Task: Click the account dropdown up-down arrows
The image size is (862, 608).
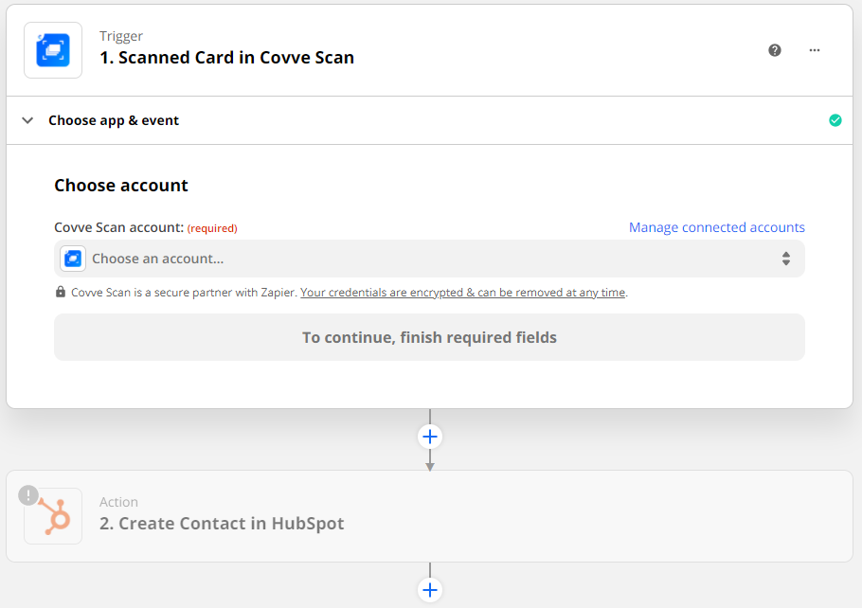Action: click(785, 259)
